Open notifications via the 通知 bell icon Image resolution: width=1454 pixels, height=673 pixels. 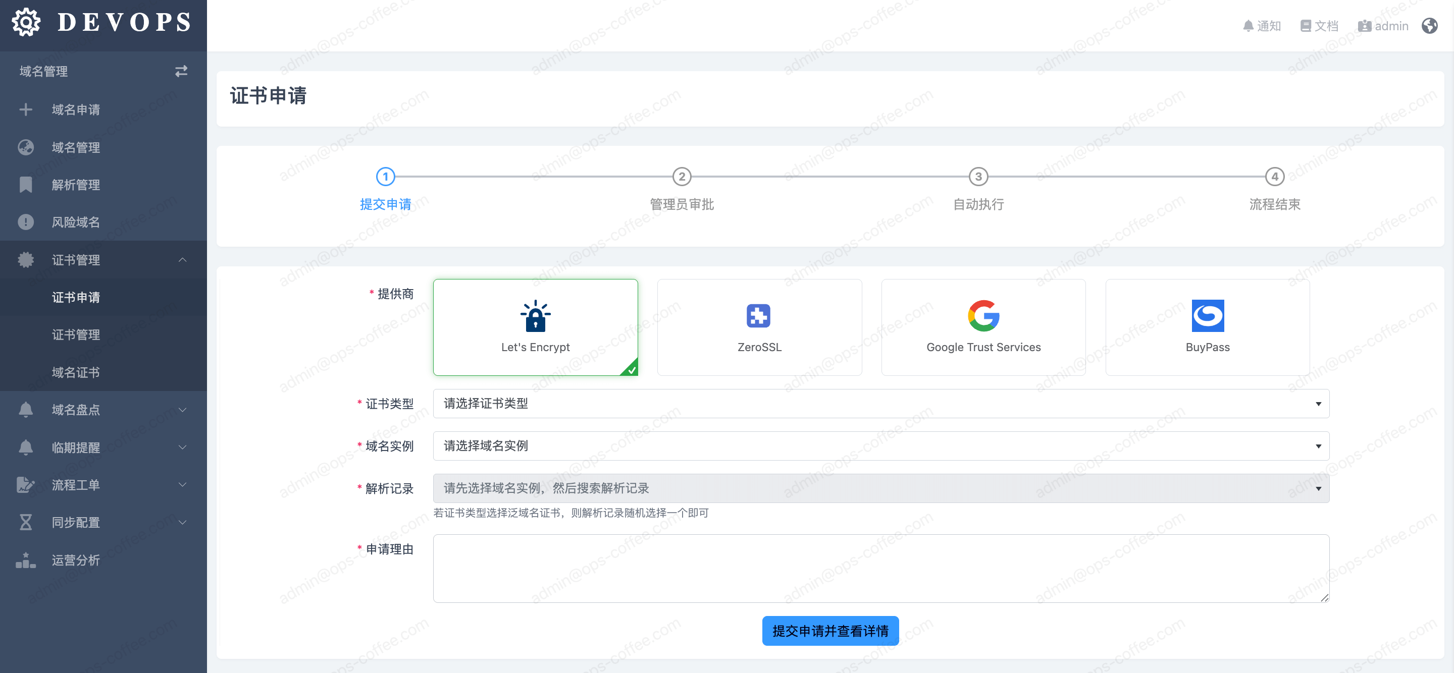tap(1248, 26)
